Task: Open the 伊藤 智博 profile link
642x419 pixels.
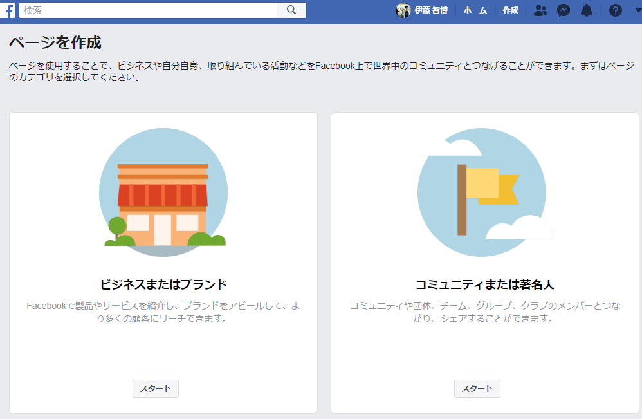Action: [431, 10]
